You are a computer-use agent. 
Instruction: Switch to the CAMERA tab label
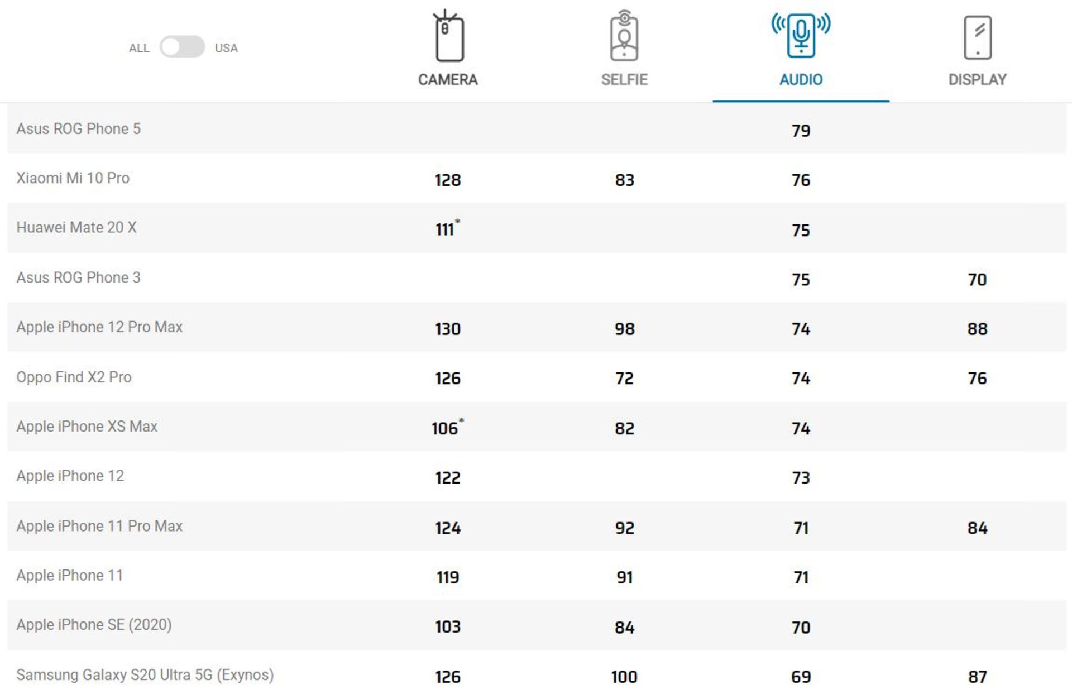coord(448,80)
